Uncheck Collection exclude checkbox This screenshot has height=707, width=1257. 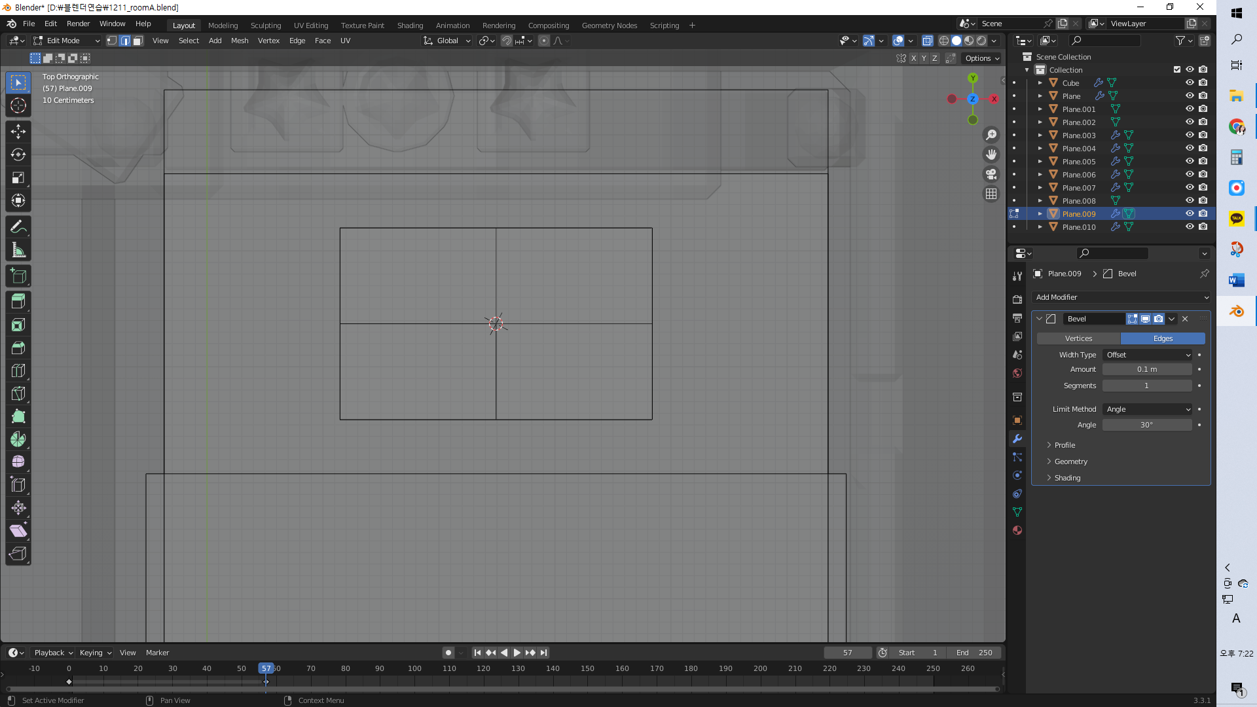[x=1176, y=69]
